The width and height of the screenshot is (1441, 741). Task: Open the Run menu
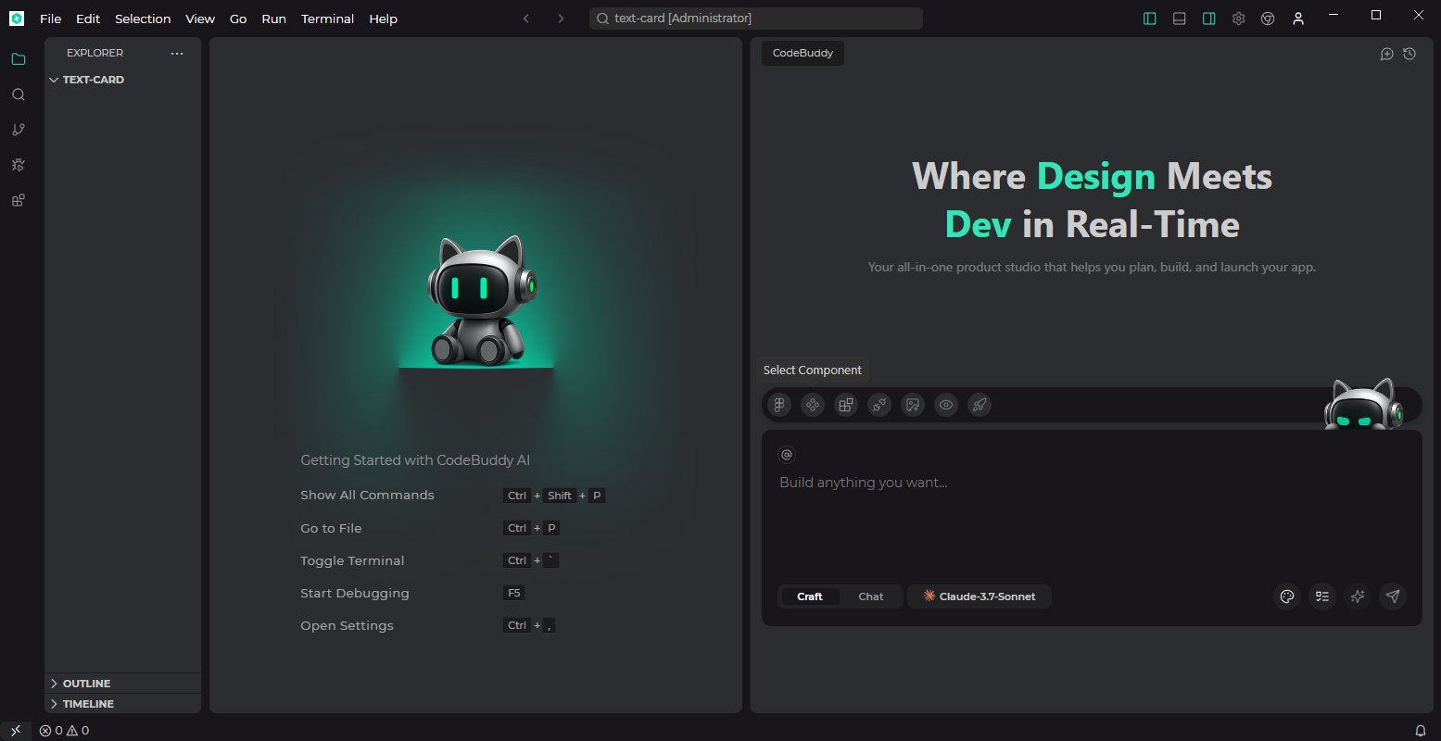[x=274, y=19]
